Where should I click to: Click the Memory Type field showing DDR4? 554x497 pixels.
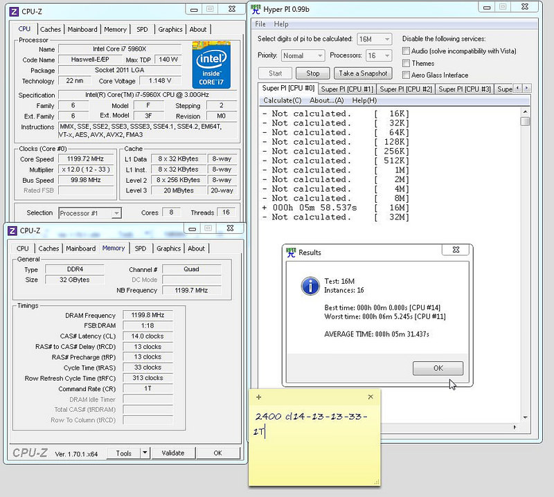click(x=75, y=269)
